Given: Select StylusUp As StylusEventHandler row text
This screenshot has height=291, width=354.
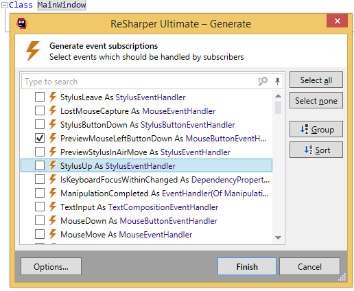Looking at the screenshot, I should click(118, 166).
